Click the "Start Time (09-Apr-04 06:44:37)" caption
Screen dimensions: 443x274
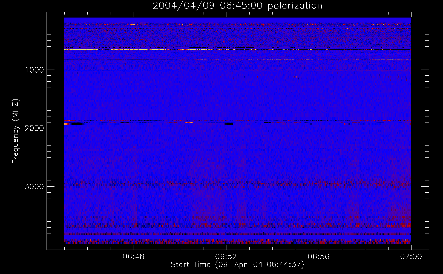(x=237, y=265)
